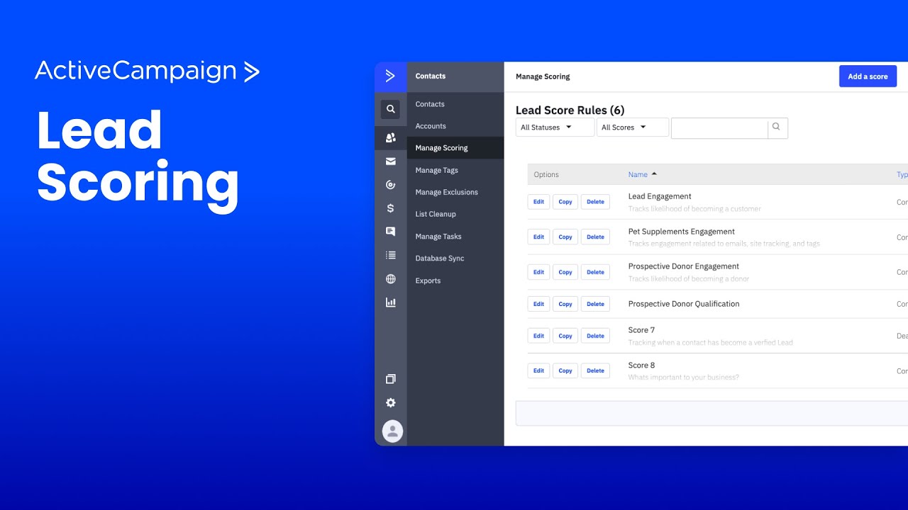
Task: Click the Lead Engagement score name
Action: coord(660,196)
